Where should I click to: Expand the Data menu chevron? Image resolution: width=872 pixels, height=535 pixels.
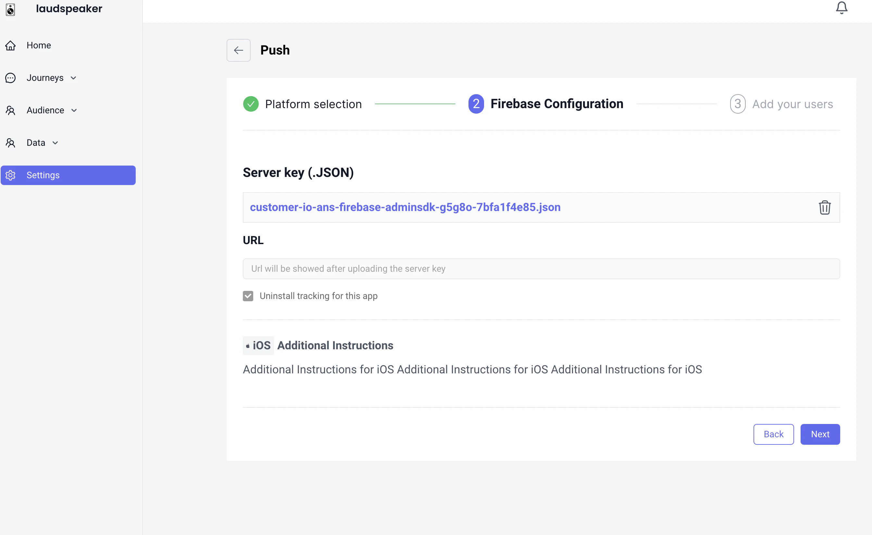click(55, 143)
